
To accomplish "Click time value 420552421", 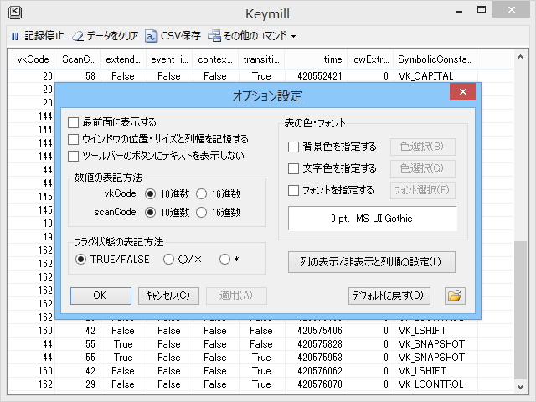I will 320,76.
